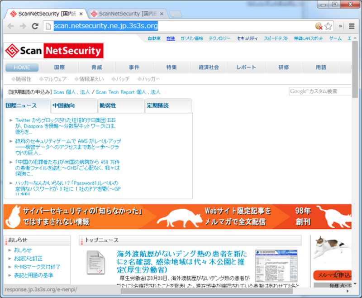Click the Scan NetSecurity logo
This screenshot has width=362, height=298.
click(x=54, y=51)
